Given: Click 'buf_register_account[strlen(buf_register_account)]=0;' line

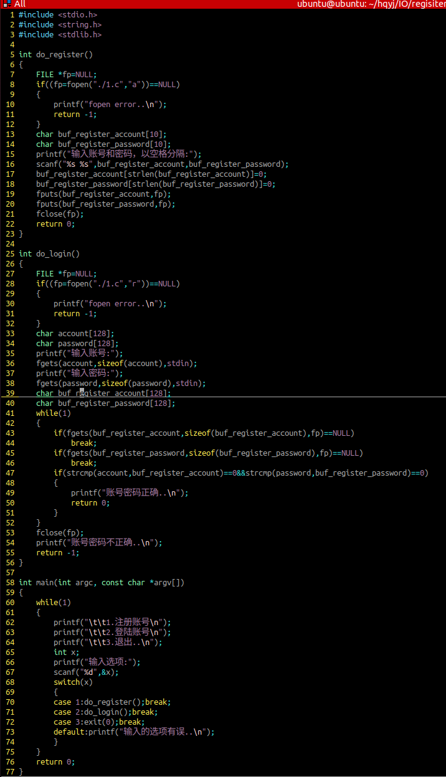Looking at the screenshot, I should point(151,174).
